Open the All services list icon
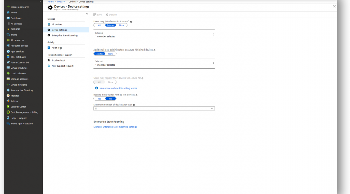Viewport: 350px width, 194px height. coord(8,24)
